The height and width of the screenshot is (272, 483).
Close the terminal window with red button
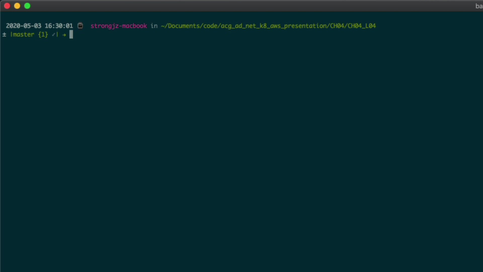coord(7,6)
